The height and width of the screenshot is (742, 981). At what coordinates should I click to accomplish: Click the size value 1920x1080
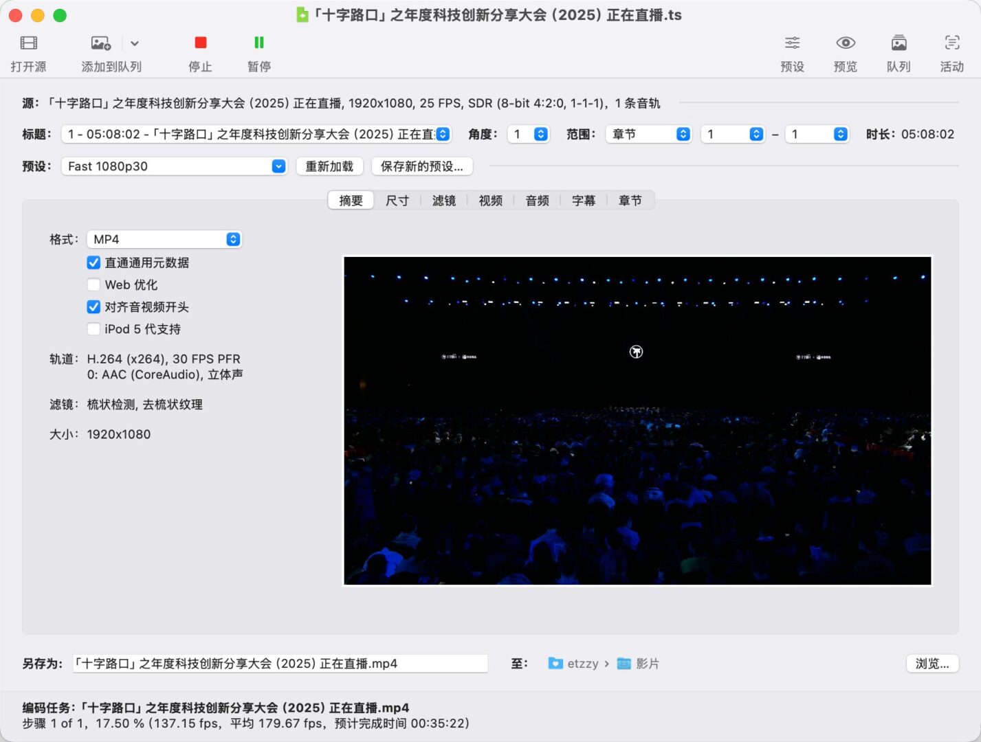click(x=119, y=434)
